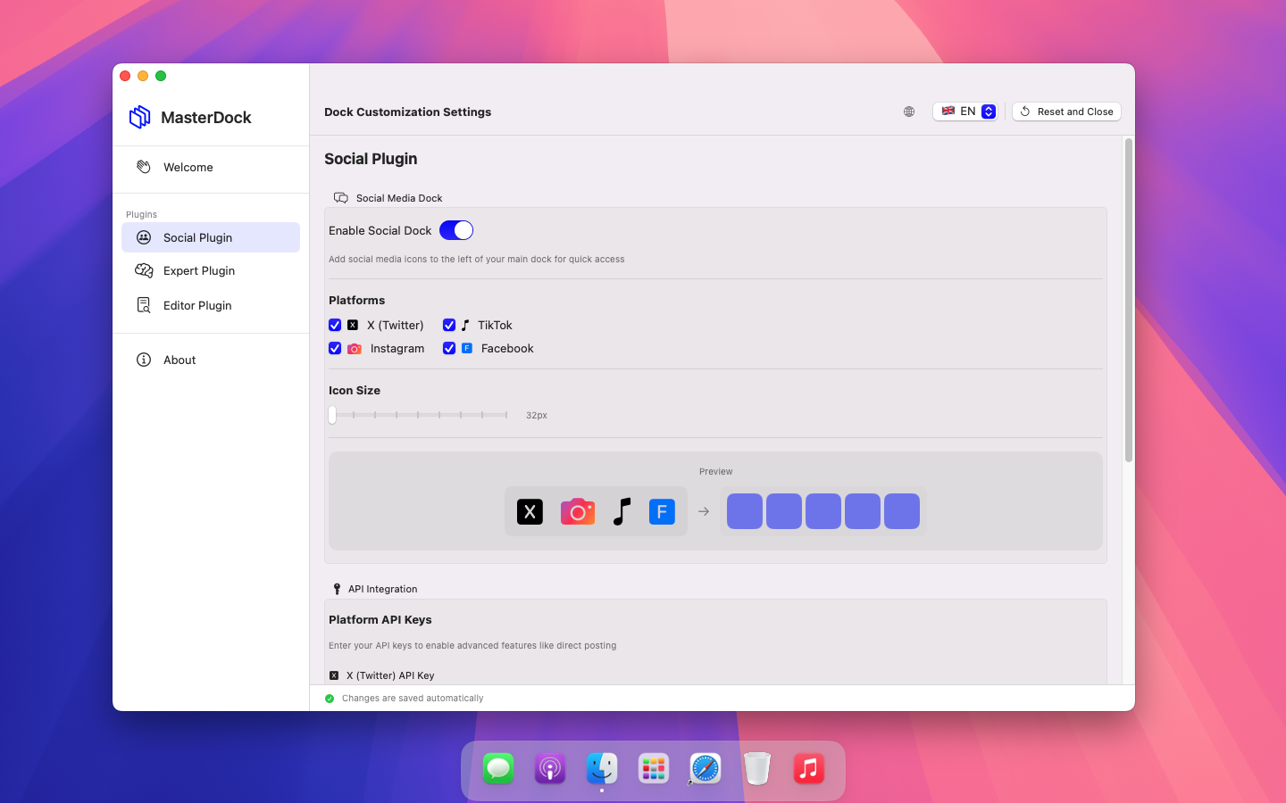Select Editor Plugin in sidebar
Screen dimensions: 1286x803
[x=211, y=305]
